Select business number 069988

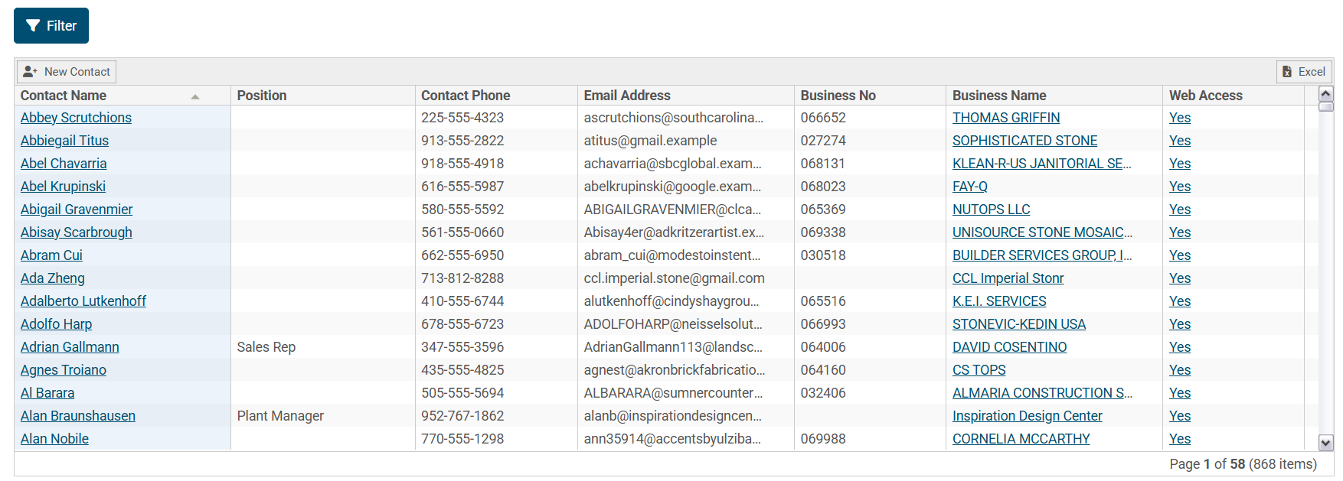pyautogui.click(x=823, y=439)
